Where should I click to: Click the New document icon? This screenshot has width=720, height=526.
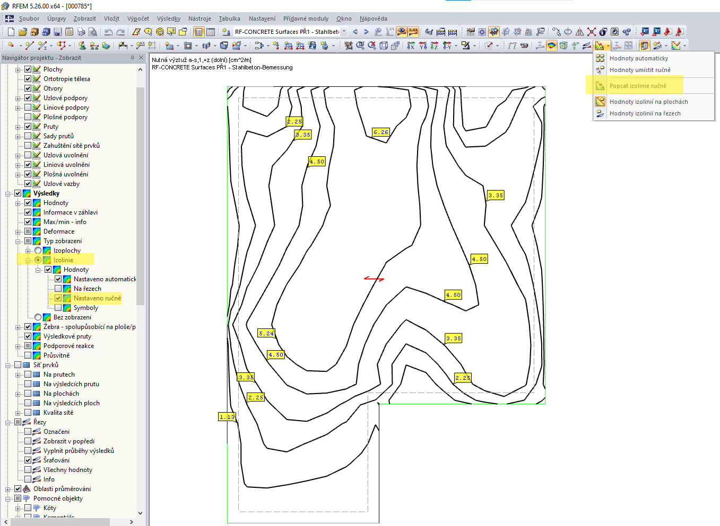pos(11,32)
